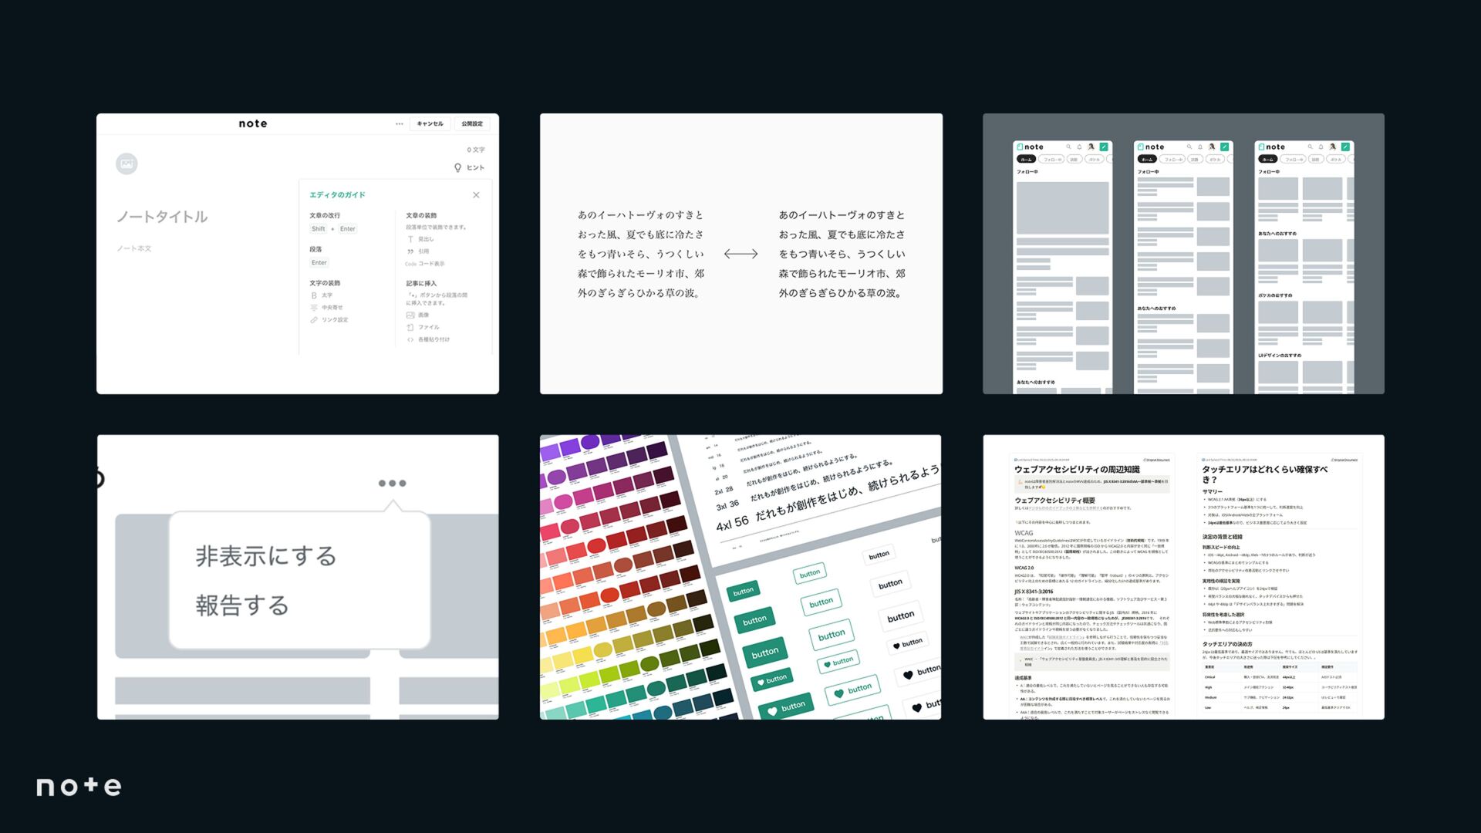The height and width of the screenshot is (833, 1481).
Task: Click user avatar in the middle phone mockup
Action: (1212, 147)
